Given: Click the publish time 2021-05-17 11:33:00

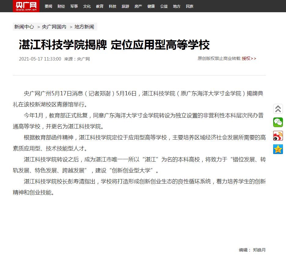Looking at the screenshot, I should [40, 59].
